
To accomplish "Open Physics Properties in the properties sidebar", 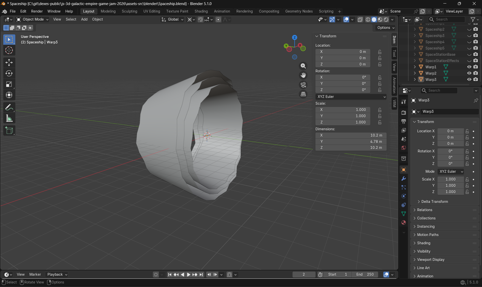I will point(404,196).
